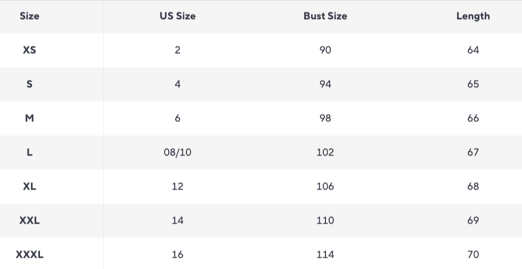
Task: Select the XXXL size row label
Action: (x=29, y=255)
